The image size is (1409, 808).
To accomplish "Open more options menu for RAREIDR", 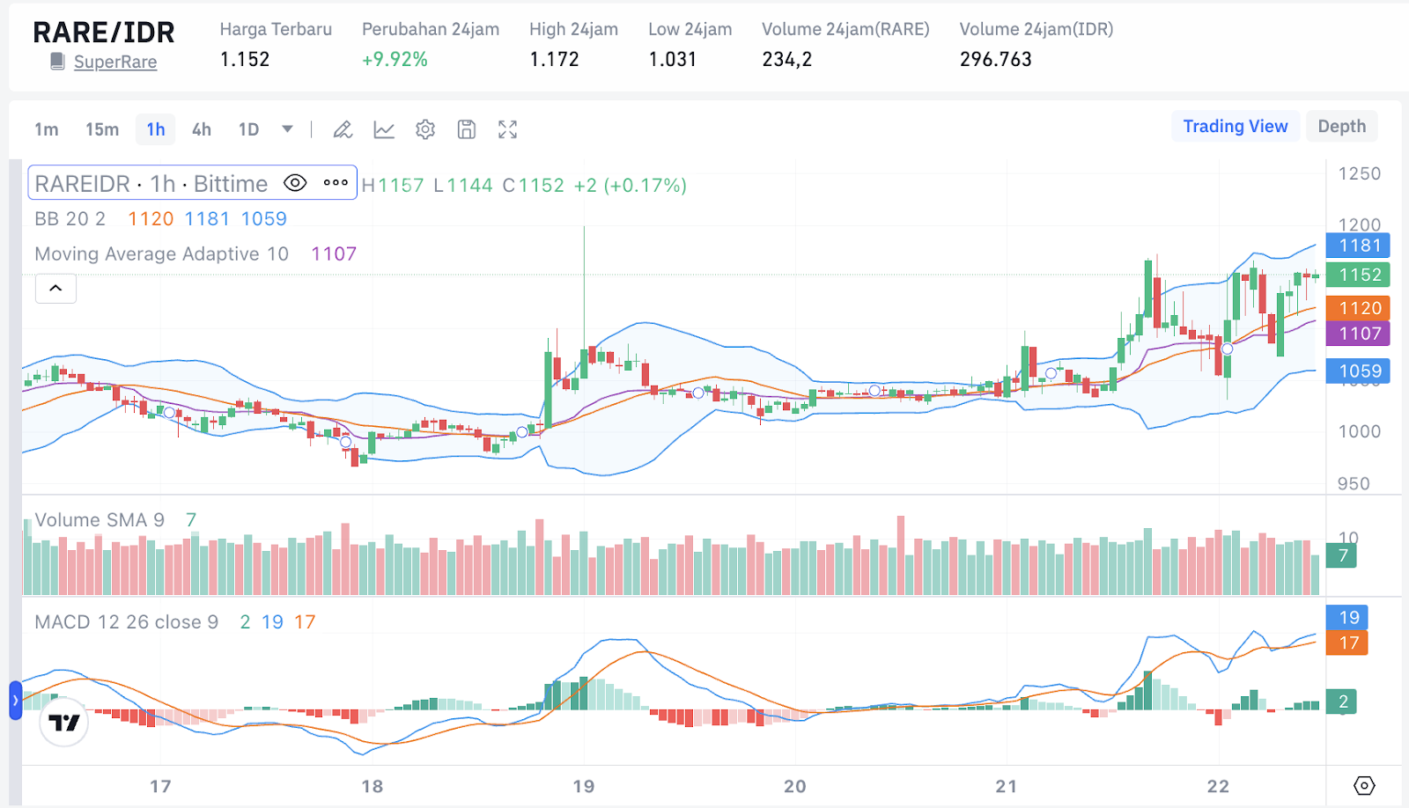I will pos(336,183).
